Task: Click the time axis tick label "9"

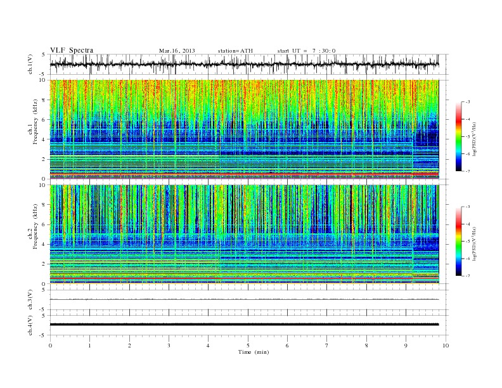Action: pyautogui.click(x=406, y=346)
